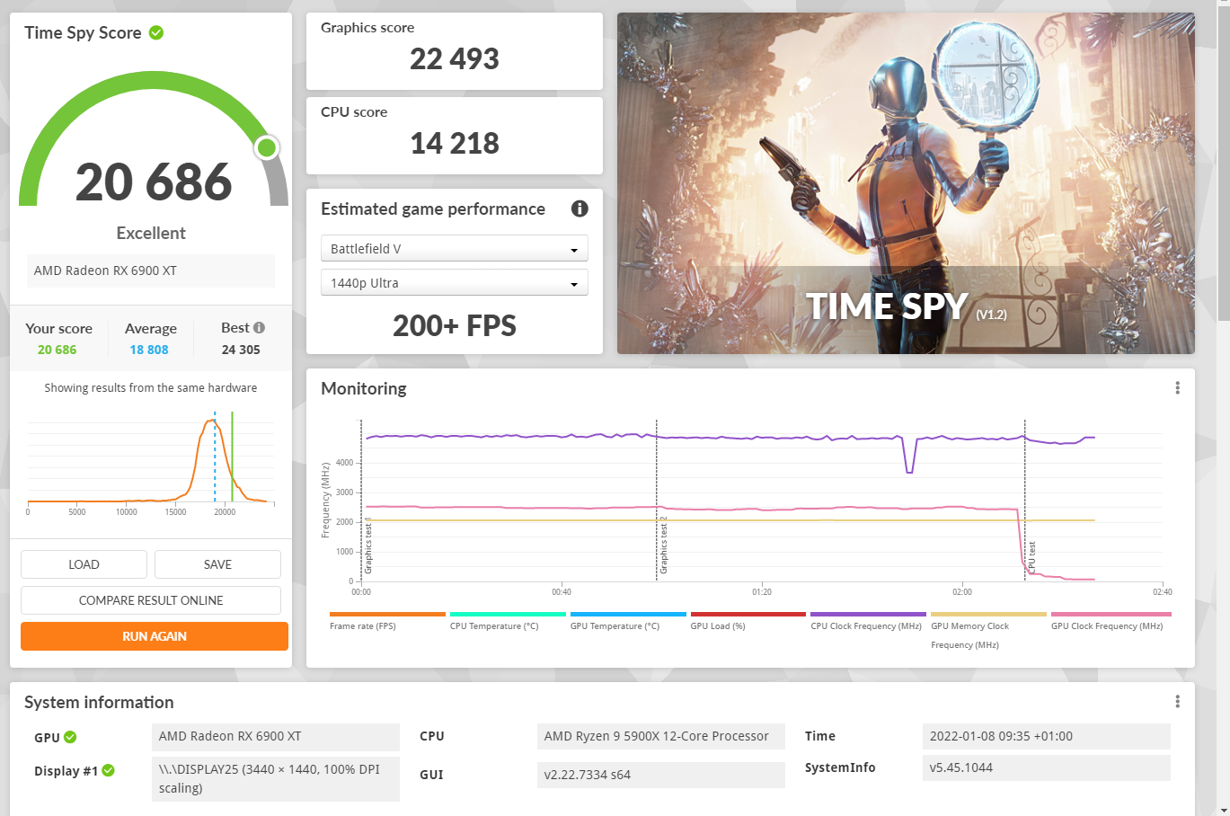Click the AMD Ryzen 9 5900X CPU field
The image size is (1230, 816).
(661, 736)
